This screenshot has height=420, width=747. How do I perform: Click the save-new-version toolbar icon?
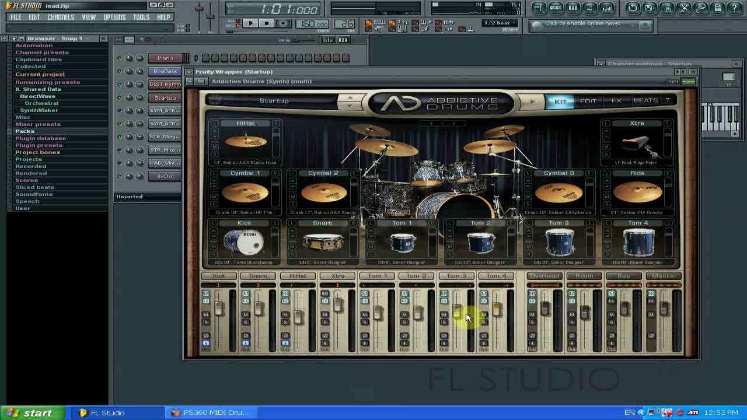click(650, 8)
